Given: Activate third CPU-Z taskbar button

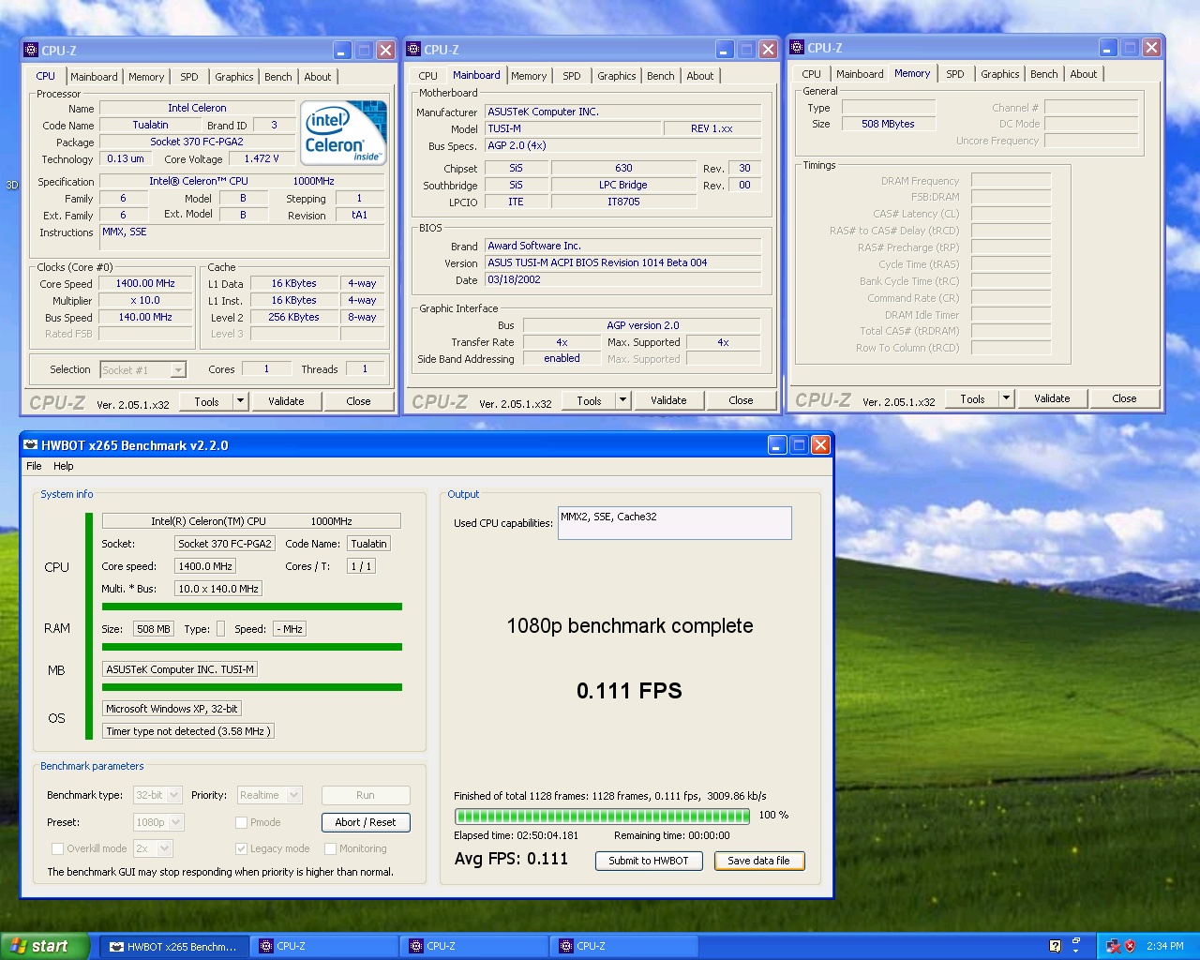Looking at the screenshot, I should click(x=624, y=947).
